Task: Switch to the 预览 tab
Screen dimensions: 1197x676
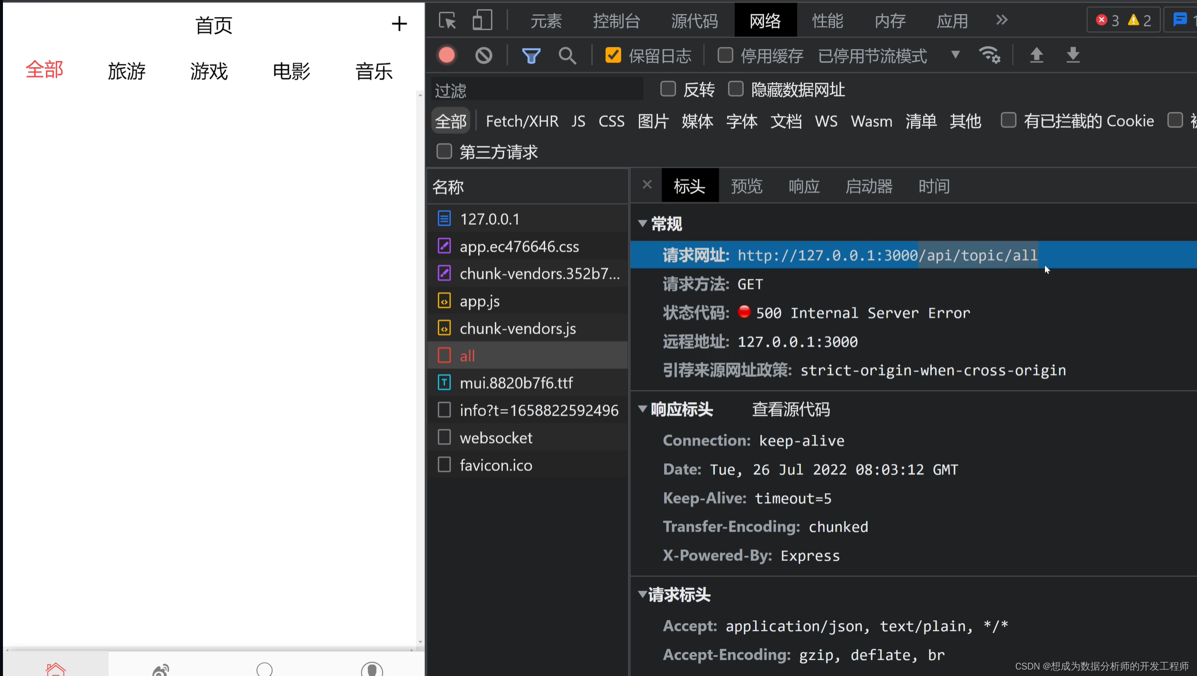Action: (746, 186)
